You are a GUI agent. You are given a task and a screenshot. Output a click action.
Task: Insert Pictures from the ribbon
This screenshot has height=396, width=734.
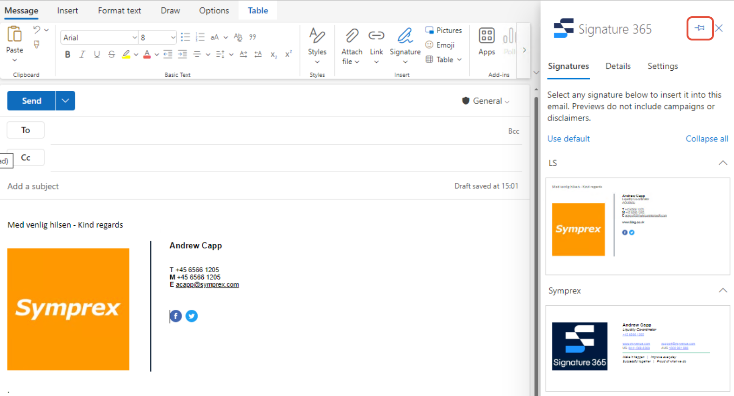pyautogui.click(x=444, y=30)
